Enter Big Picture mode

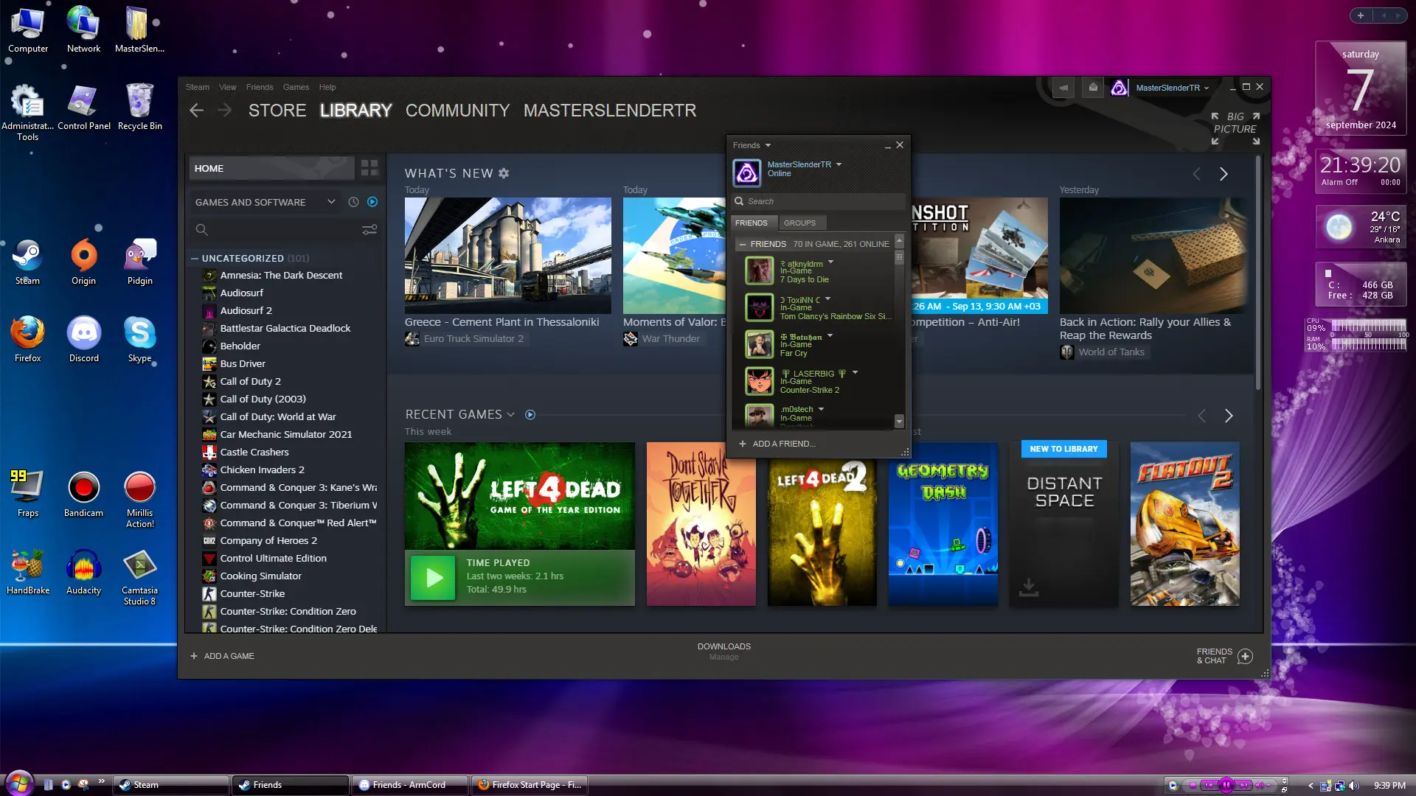[x=1235, y=129]
